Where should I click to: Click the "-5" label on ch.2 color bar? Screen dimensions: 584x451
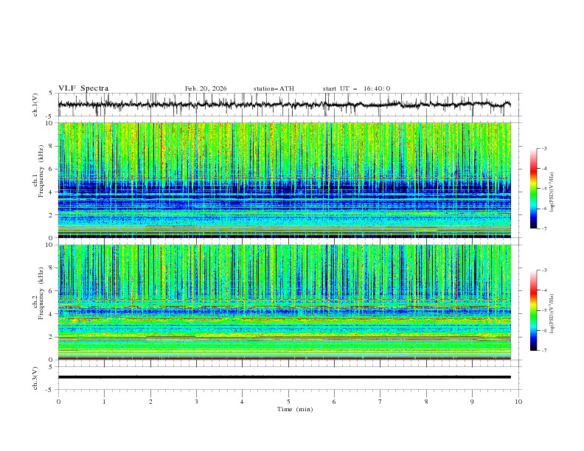[543, 310]
